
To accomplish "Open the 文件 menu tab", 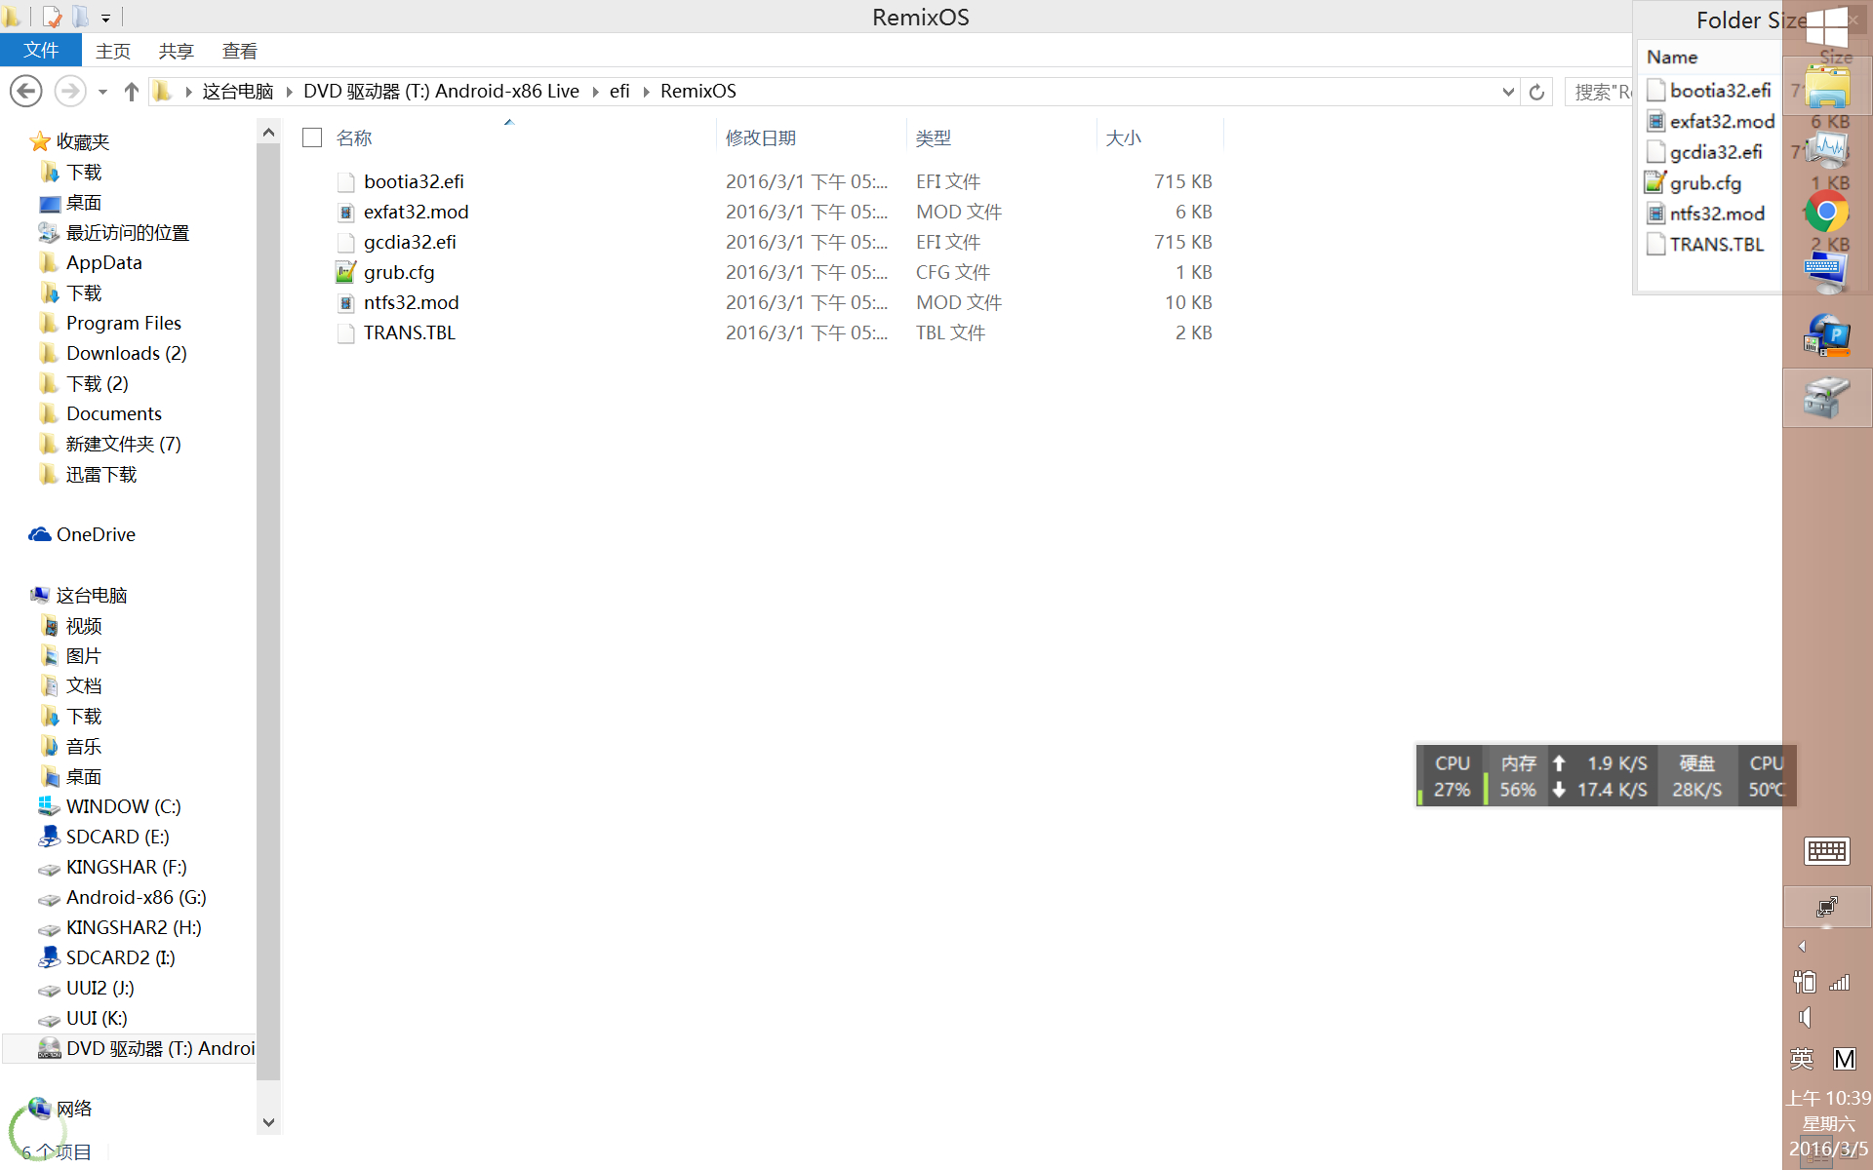I will tap(41, 51).
